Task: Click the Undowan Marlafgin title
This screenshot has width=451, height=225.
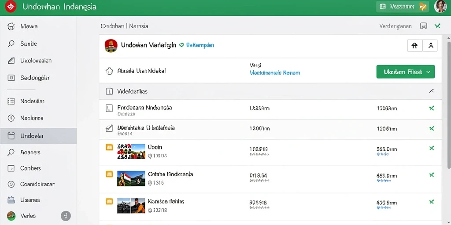Action: pyautogui.click(x=148, y=45)
